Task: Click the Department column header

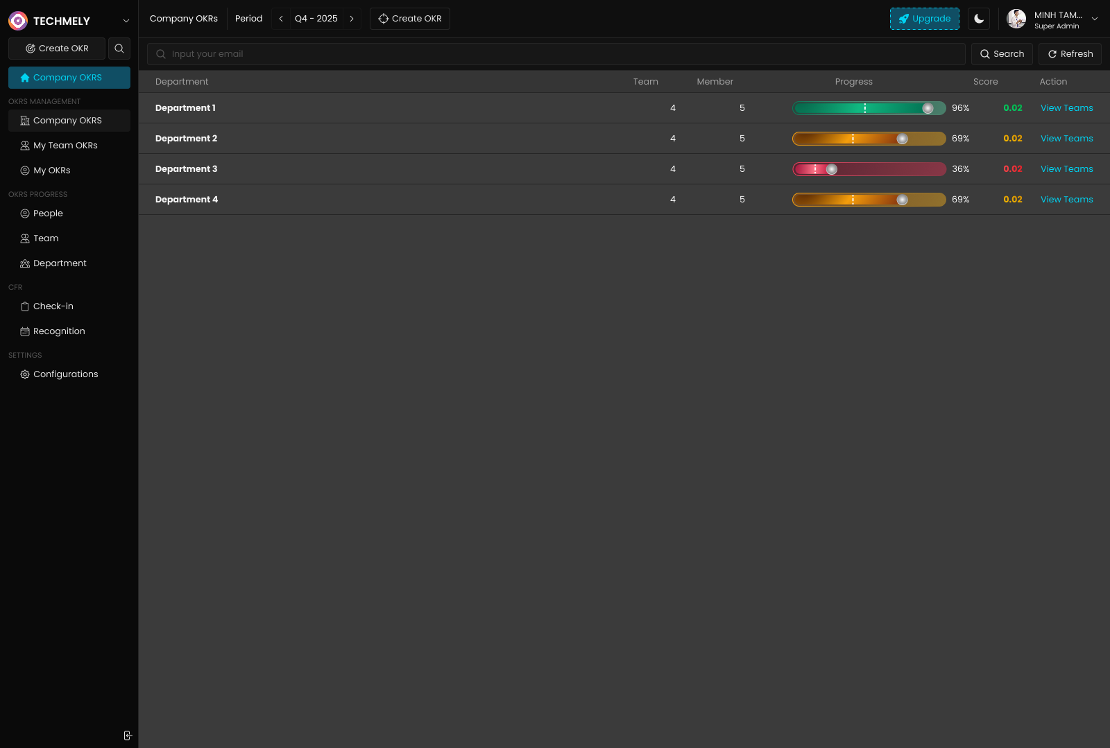Action: pyautogui.click(x=182, y=82)
